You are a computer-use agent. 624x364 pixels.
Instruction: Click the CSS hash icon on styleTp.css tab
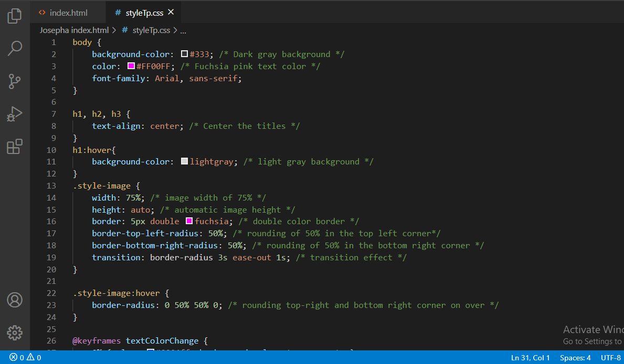pos(118,13)
